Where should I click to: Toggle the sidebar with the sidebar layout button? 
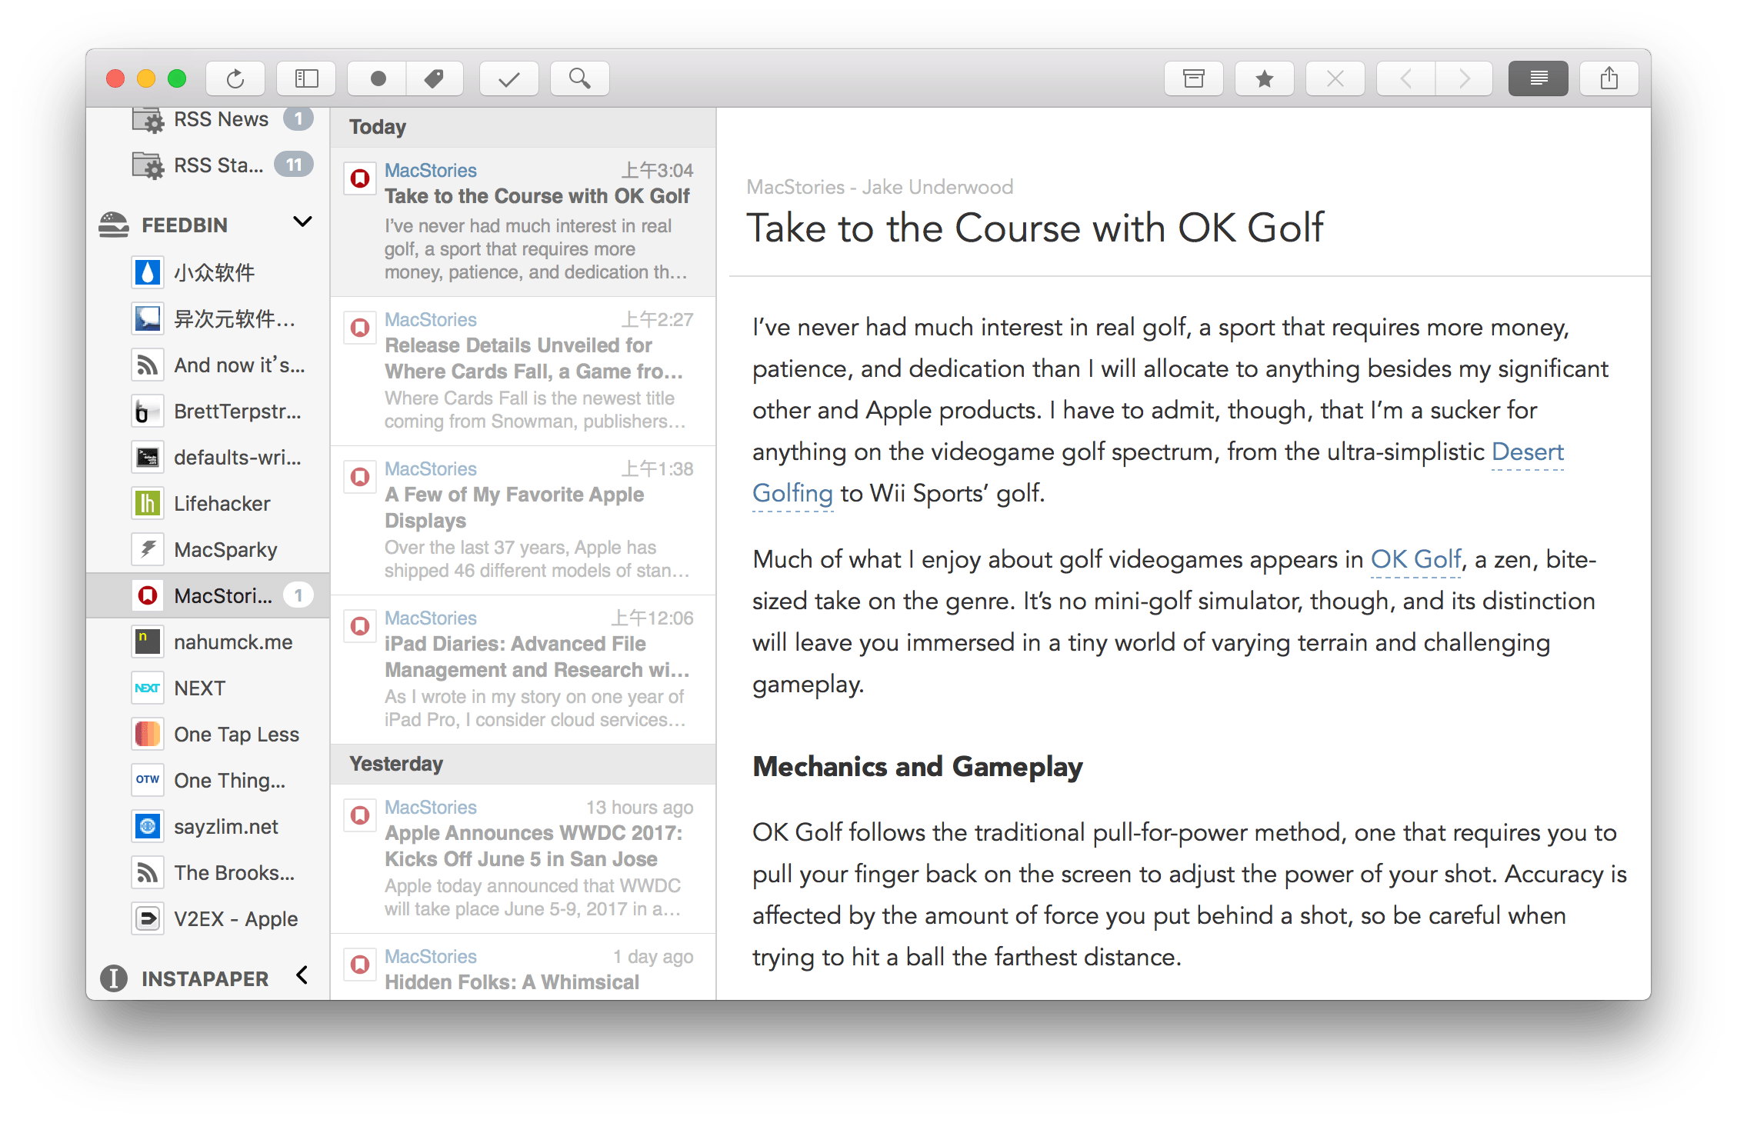[306, 78]
